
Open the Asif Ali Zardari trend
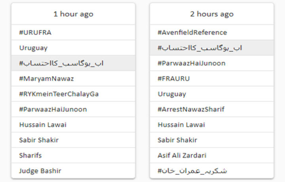pos(212,156)
